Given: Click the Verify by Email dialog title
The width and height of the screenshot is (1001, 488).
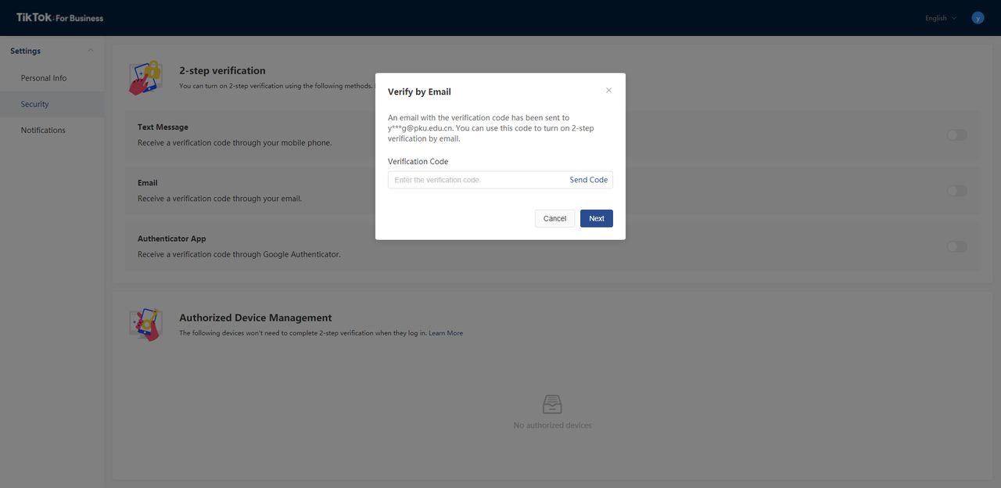Looking at the screenshot, I should click(419, 91).
